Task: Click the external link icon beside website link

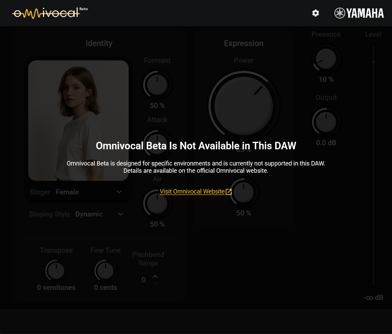Action: pyautogui.click(x=229, y=192)
